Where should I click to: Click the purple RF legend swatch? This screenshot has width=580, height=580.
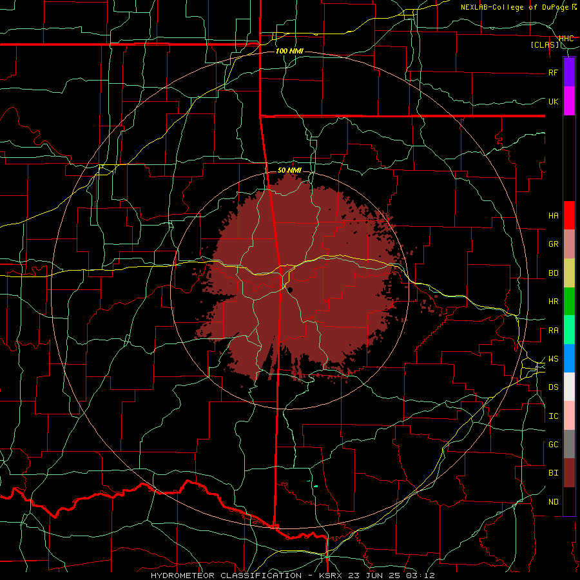point(569,72)
